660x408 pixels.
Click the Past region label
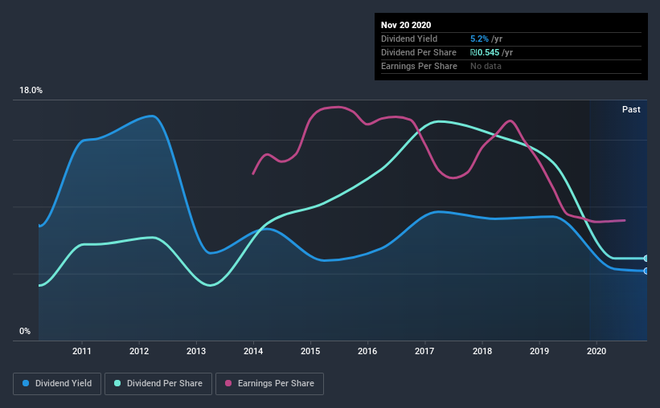[631, 109]
